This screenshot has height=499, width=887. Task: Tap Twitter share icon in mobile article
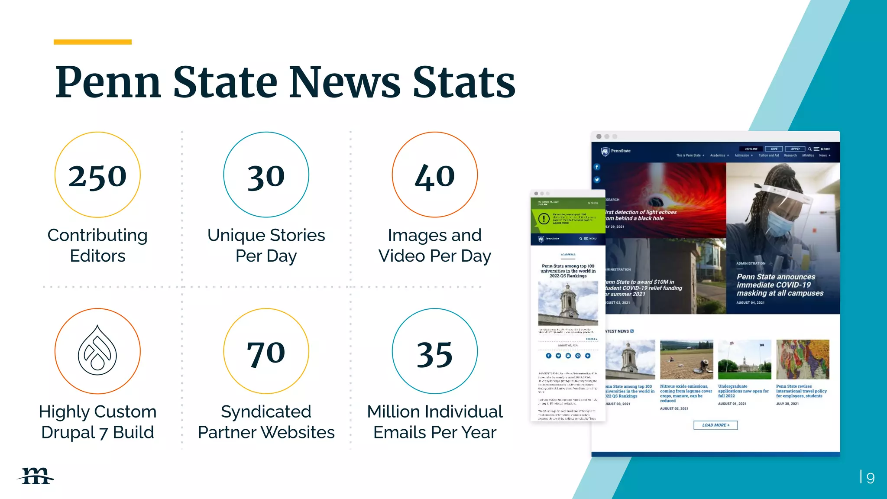coord(558,356)
